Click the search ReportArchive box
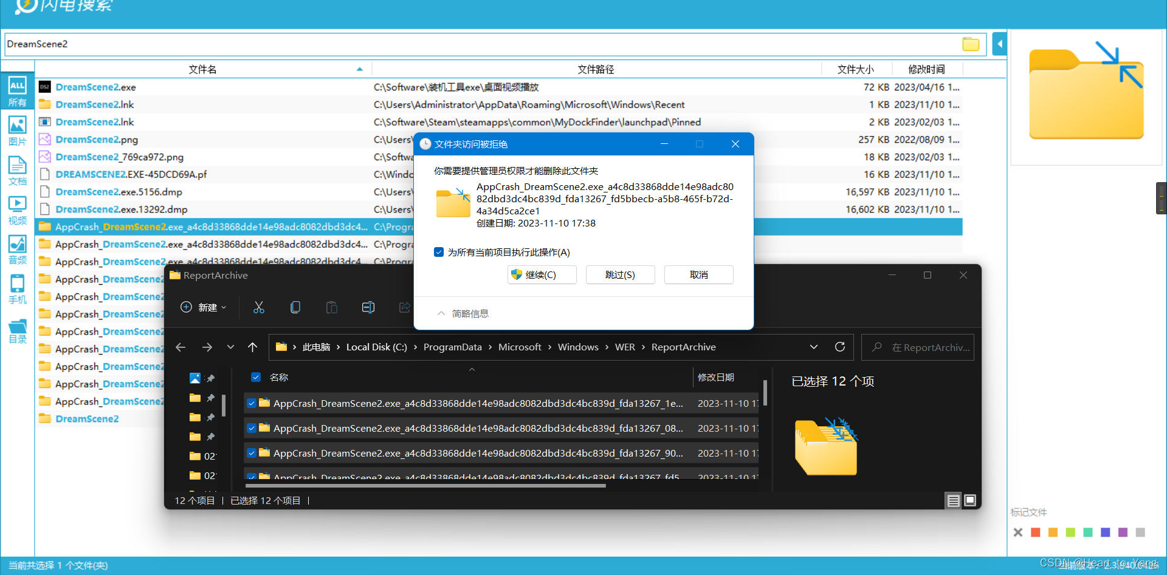This screenshot has height=575, width=1167. (x=918, y=347)
